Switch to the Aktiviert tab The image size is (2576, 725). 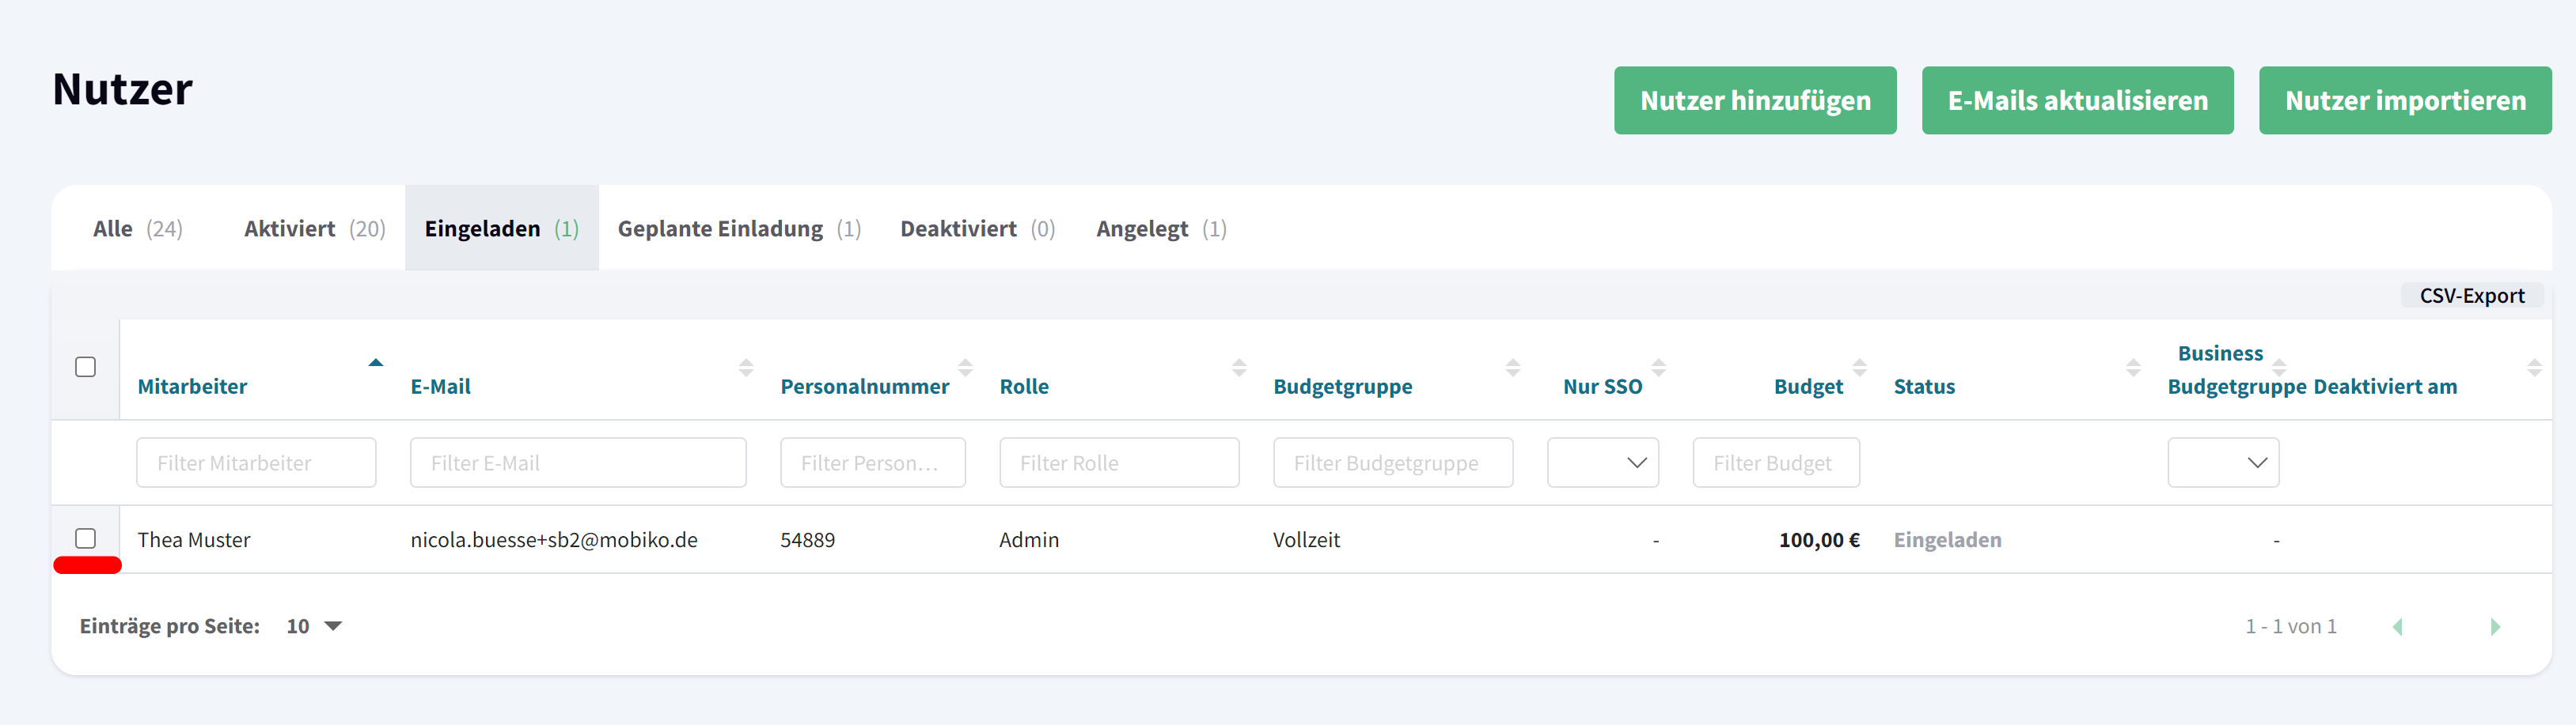click(x=314, y=228)
